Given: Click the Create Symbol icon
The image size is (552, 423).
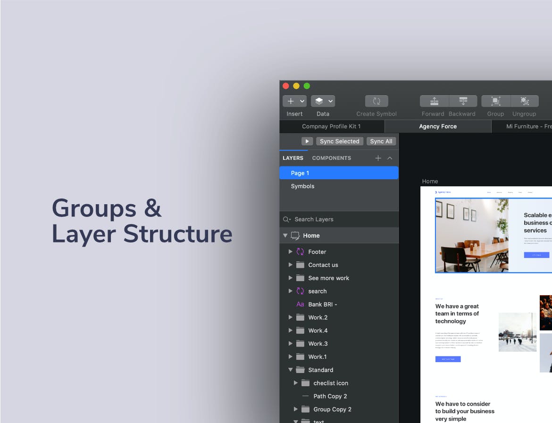Looking at the screenshot, I should coord(376,101).
